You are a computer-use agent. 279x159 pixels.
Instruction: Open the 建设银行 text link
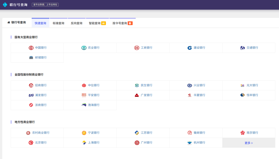pyautogui.click(x=199, y=48)
